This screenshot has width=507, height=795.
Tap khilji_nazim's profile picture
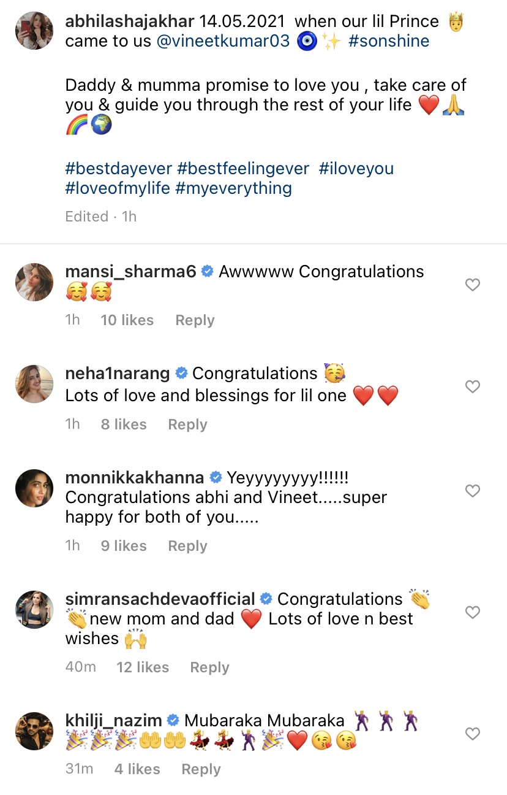(34, 731)
